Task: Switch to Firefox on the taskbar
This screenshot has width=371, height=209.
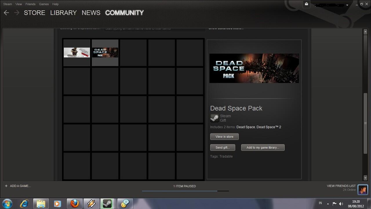Action: (x=74, y=203)
